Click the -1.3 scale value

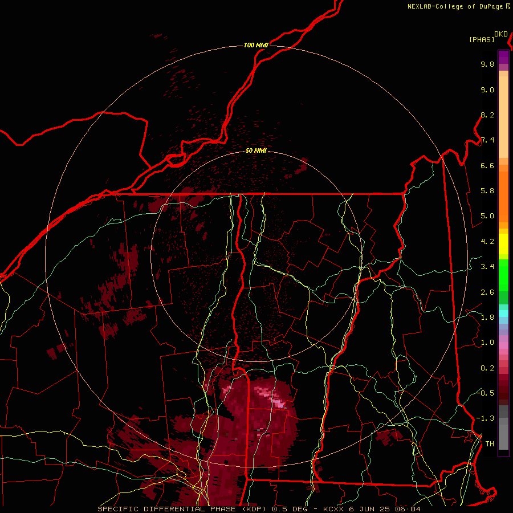[485, 418]
